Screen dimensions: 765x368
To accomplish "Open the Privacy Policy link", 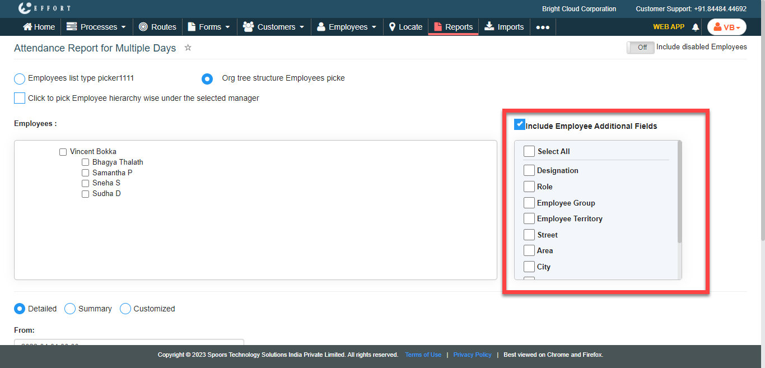I will 472,355.
